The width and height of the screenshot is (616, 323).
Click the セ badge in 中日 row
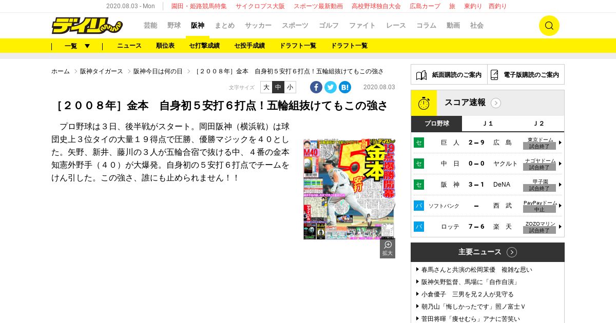tap(419, 164)
